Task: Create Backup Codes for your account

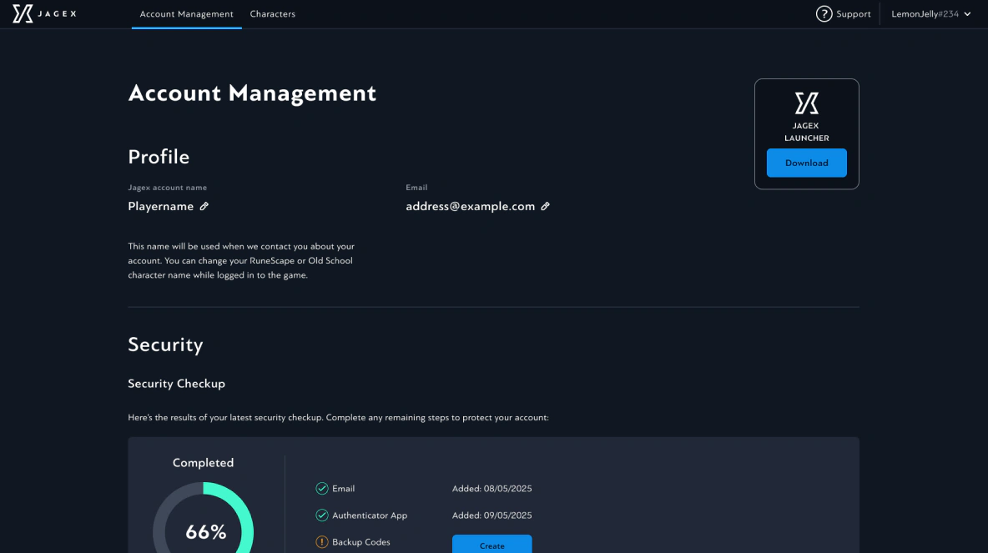Action: 491,544
